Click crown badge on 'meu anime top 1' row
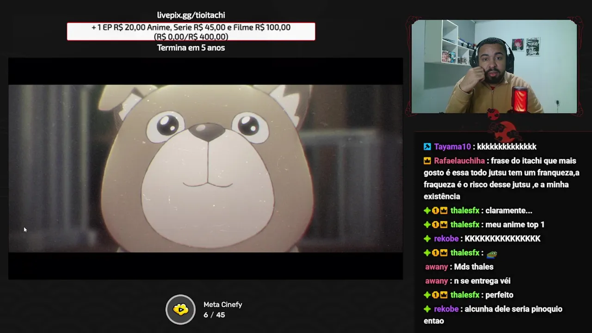The image size is (592, 333). pos(444,225)
